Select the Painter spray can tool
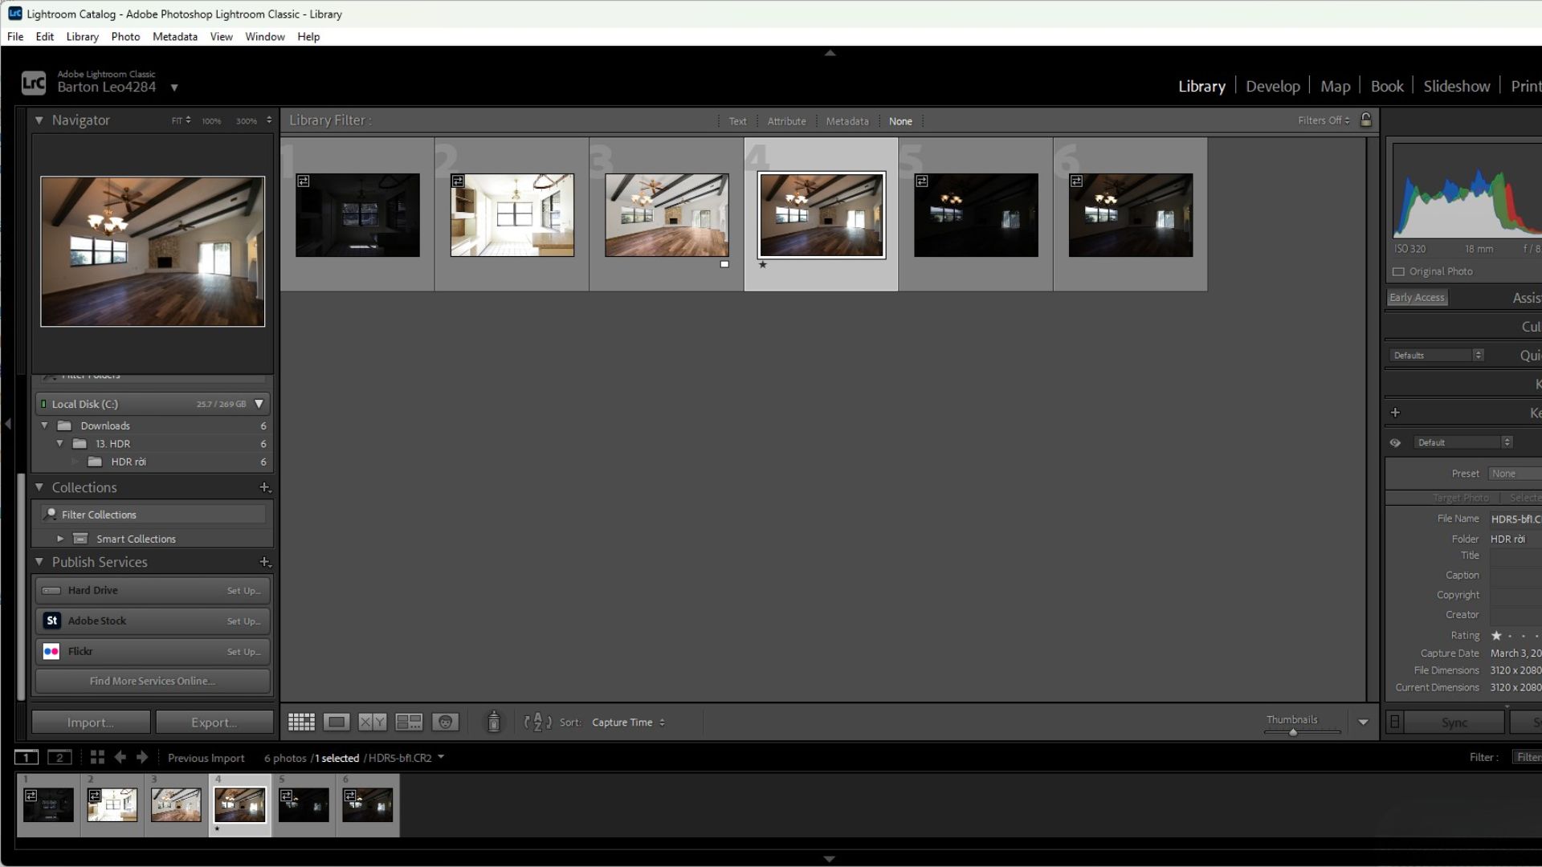This screenshot has height=867, width=1542. pyautogui.click(x=494, y=722)
